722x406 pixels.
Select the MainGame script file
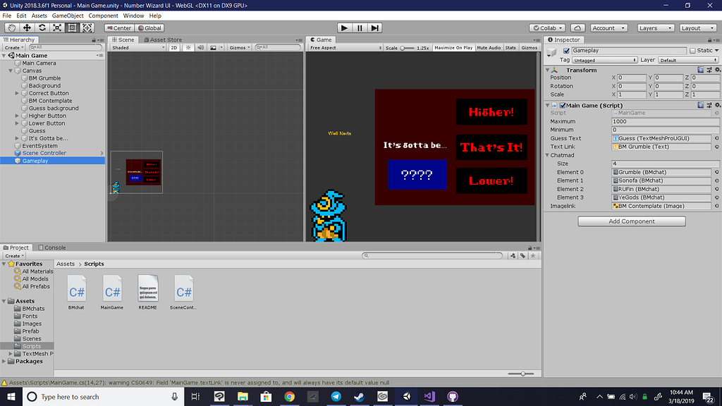[112, 292]
